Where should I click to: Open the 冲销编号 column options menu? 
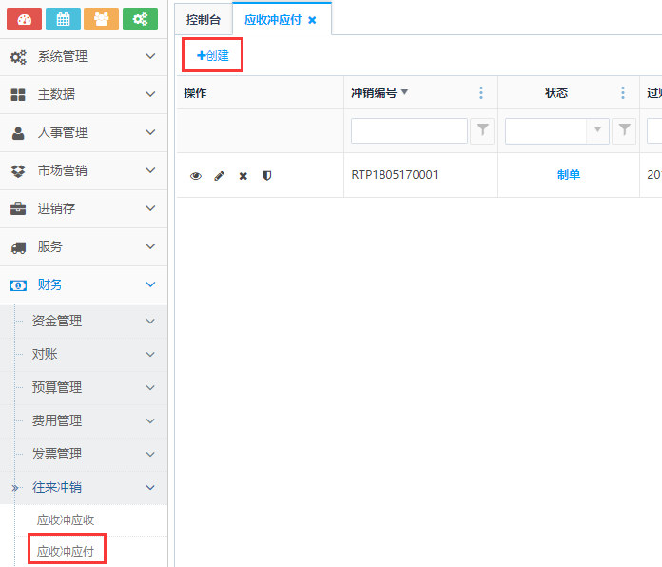481,92
